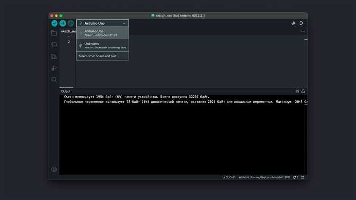Choose Select other board and port
Viewport: 356px width, 200px height.
(x=103, y=56)
